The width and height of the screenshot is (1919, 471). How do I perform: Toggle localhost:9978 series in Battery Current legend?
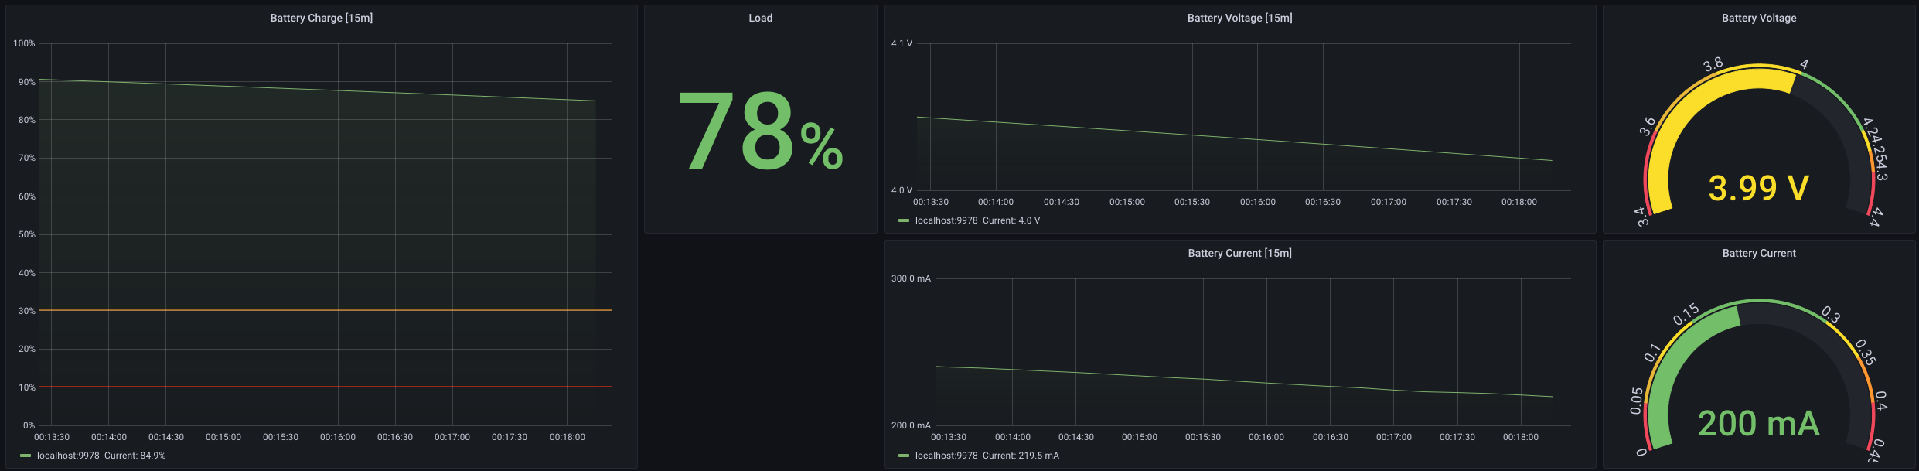tap(946, 456)
